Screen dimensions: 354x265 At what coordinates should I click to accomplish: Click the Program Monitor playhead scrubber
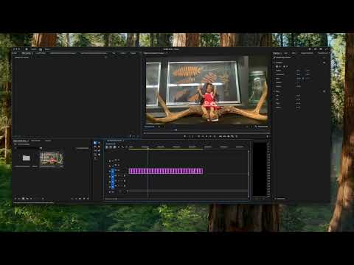point(175,130)
